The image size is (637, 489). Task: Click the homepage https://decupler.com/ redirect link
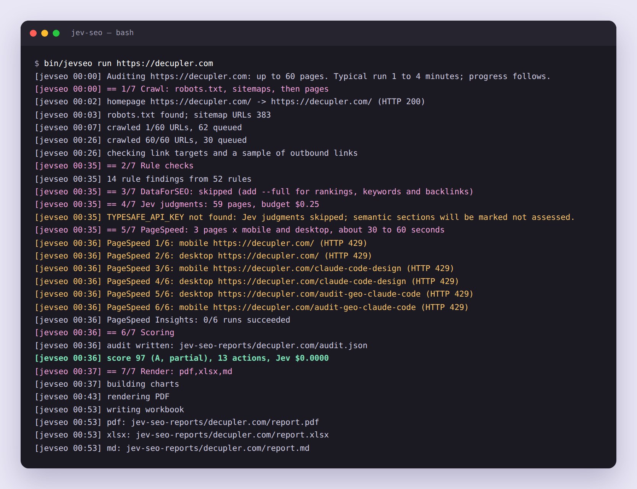[200, 102]
